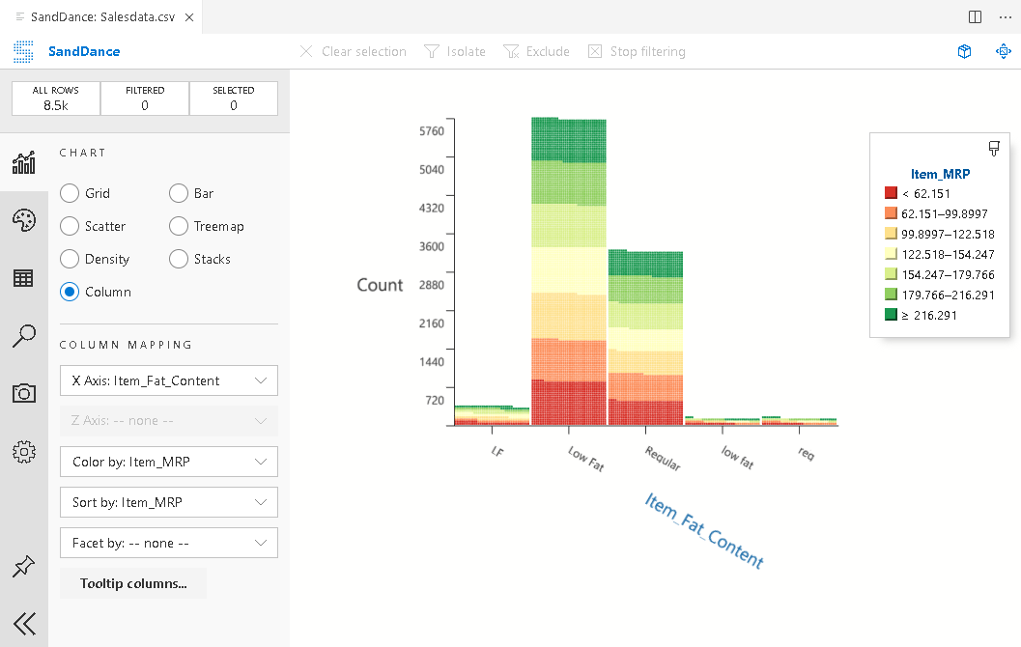Select the Density chart radio button
The image size is (1021, 647).
click(70, 259)
